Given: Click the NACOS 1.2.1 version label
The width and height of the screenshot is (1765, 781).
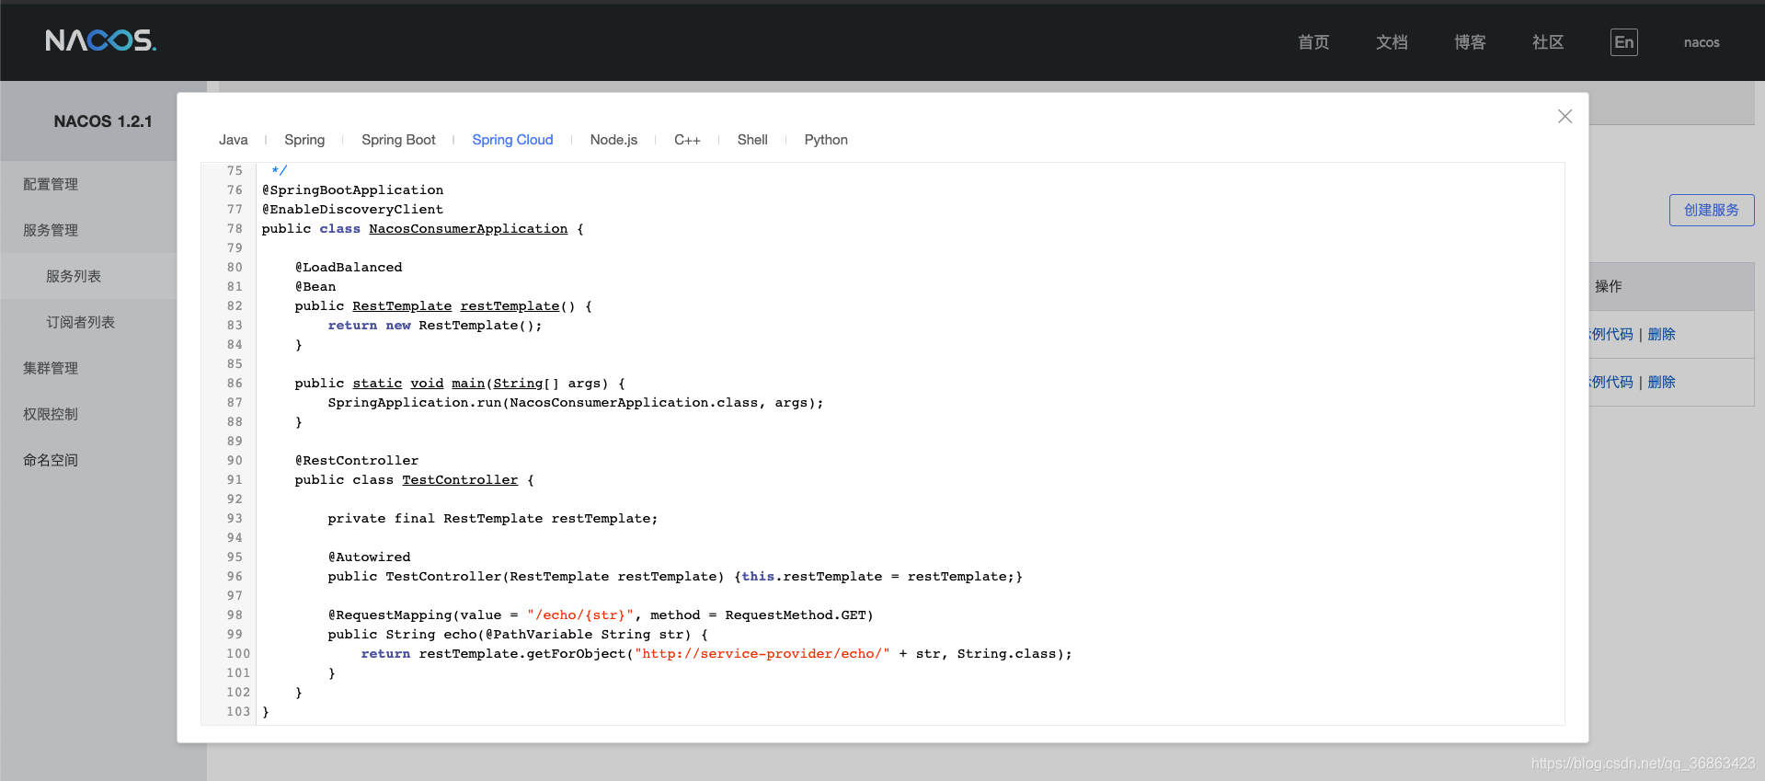Looking at the screenshot, I should click(103, 121).
